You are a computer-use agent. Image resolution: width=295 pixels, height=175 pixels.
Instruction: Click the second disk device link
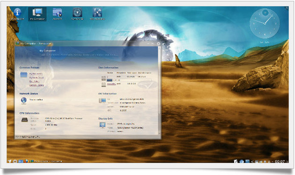(111, 84)
